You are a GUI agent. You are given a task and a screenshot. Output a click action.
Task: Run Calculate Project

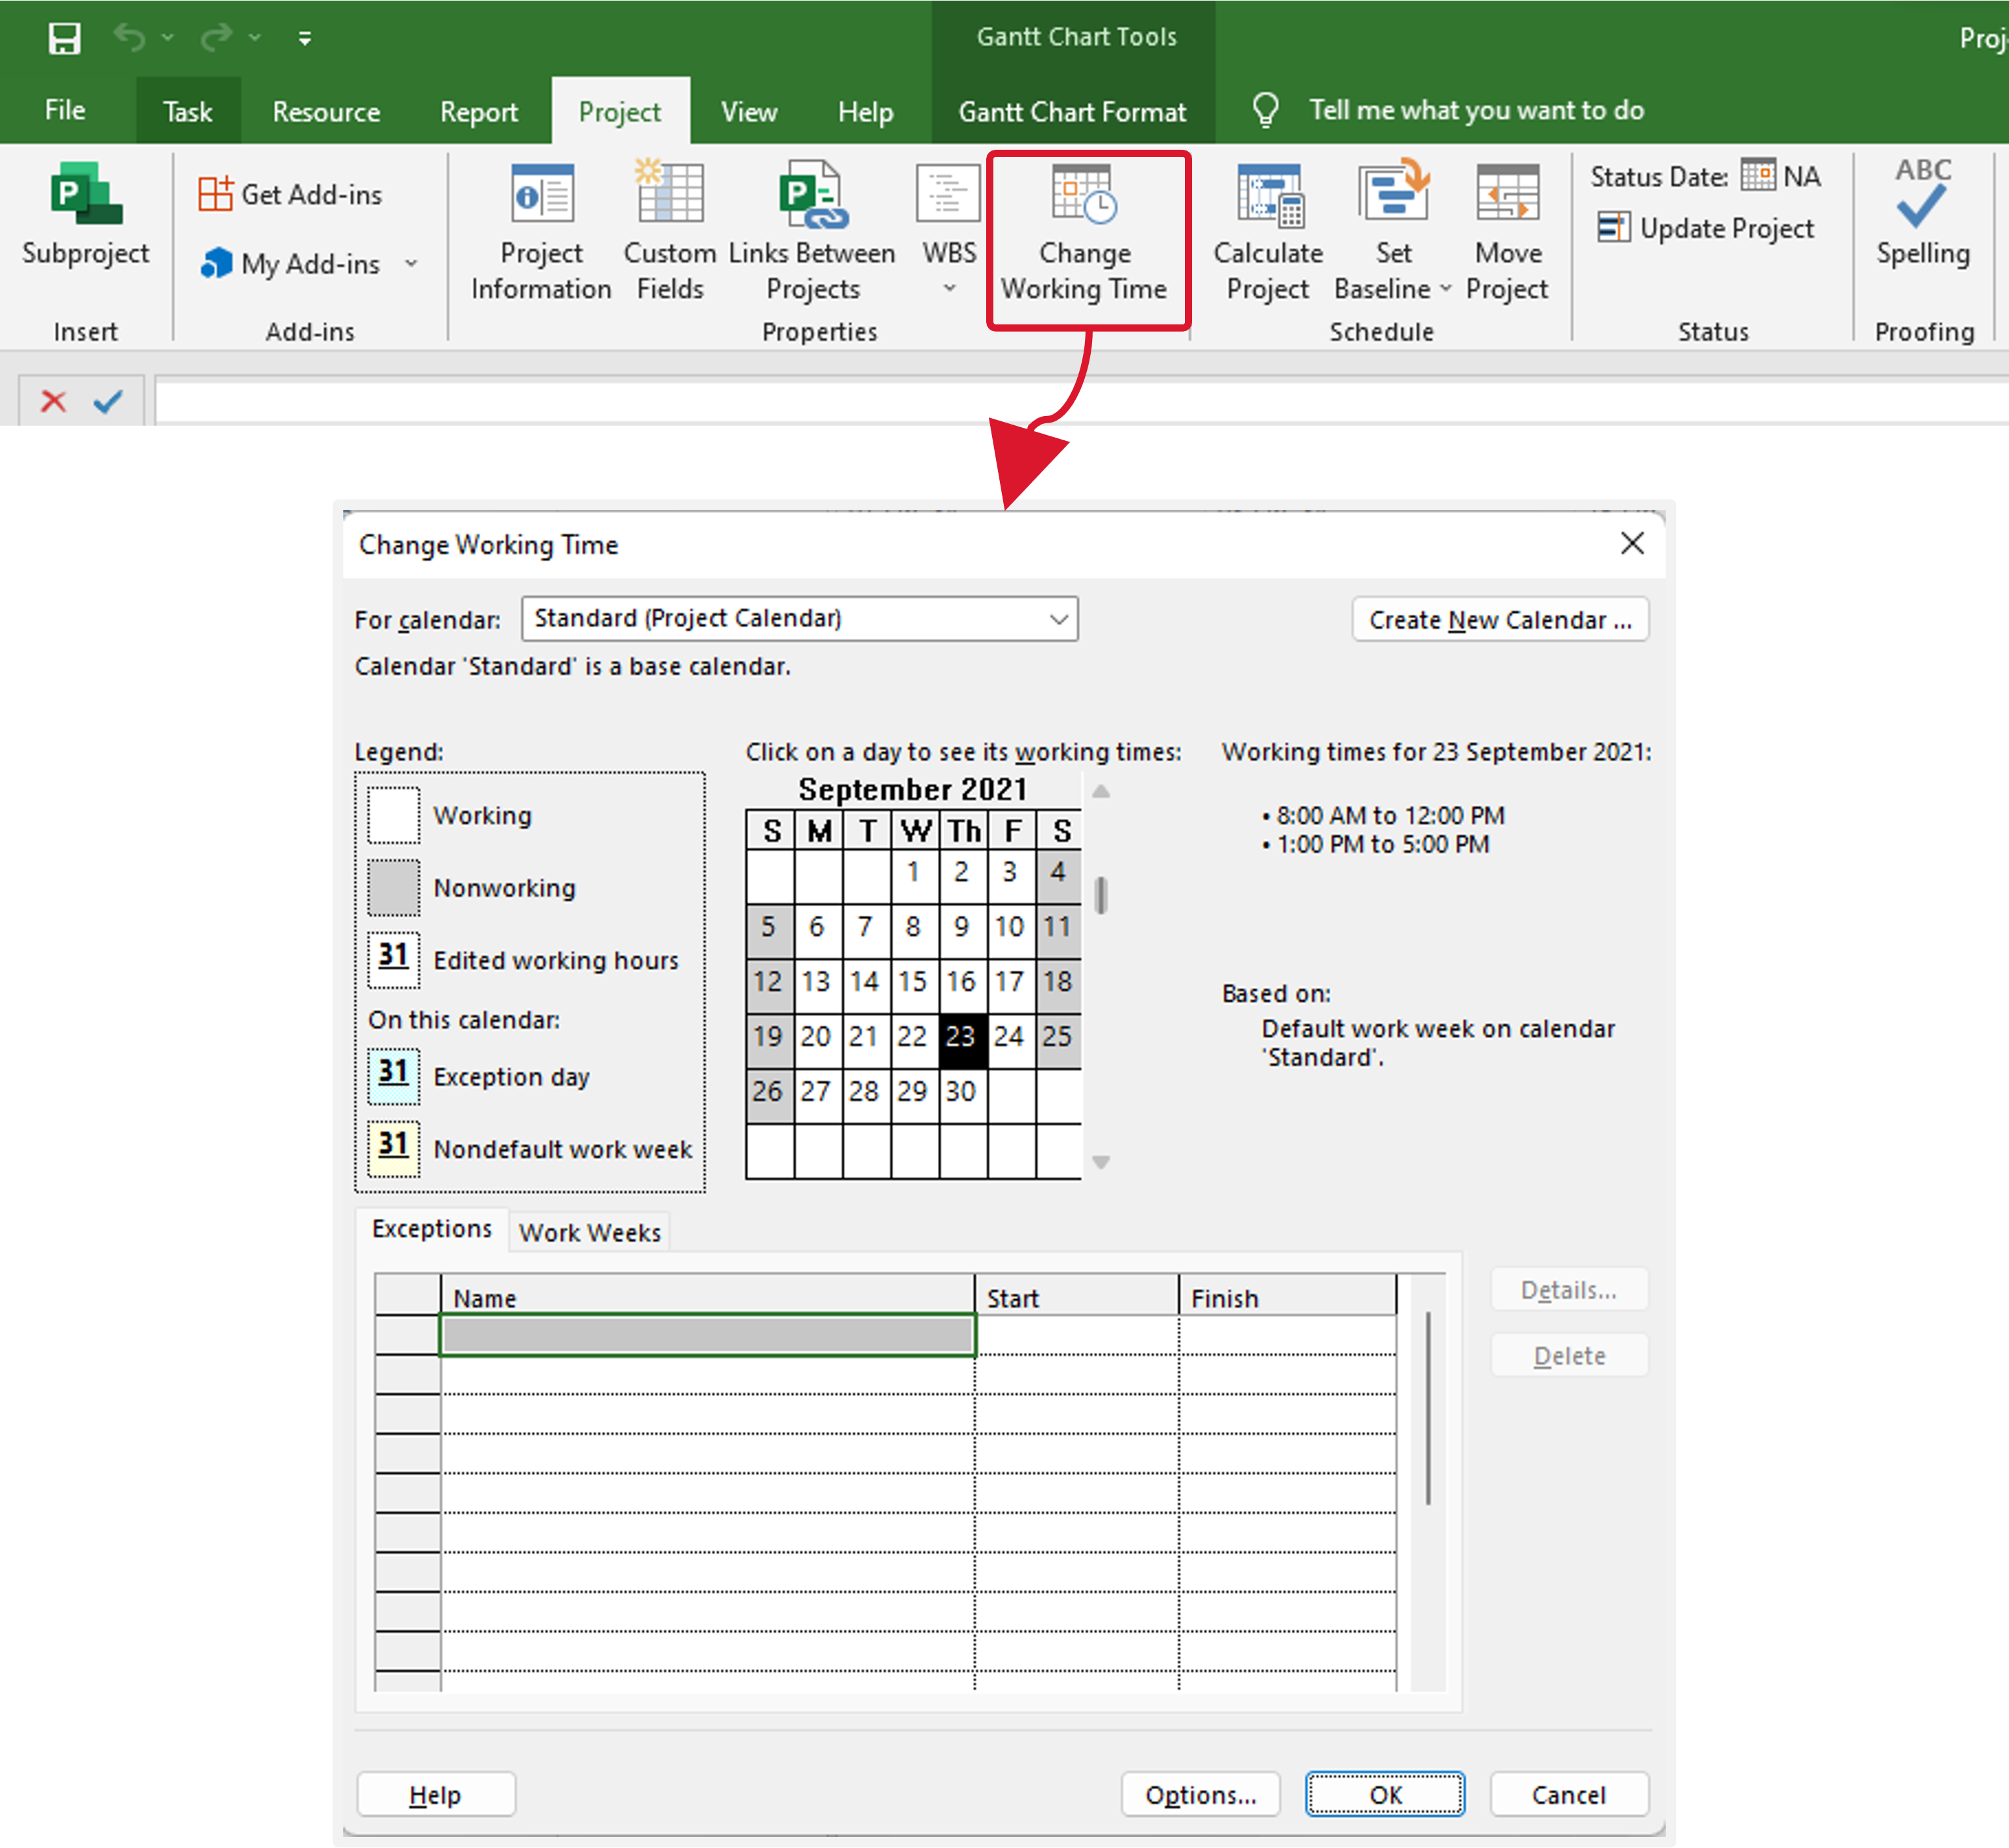pos(1267,232)
